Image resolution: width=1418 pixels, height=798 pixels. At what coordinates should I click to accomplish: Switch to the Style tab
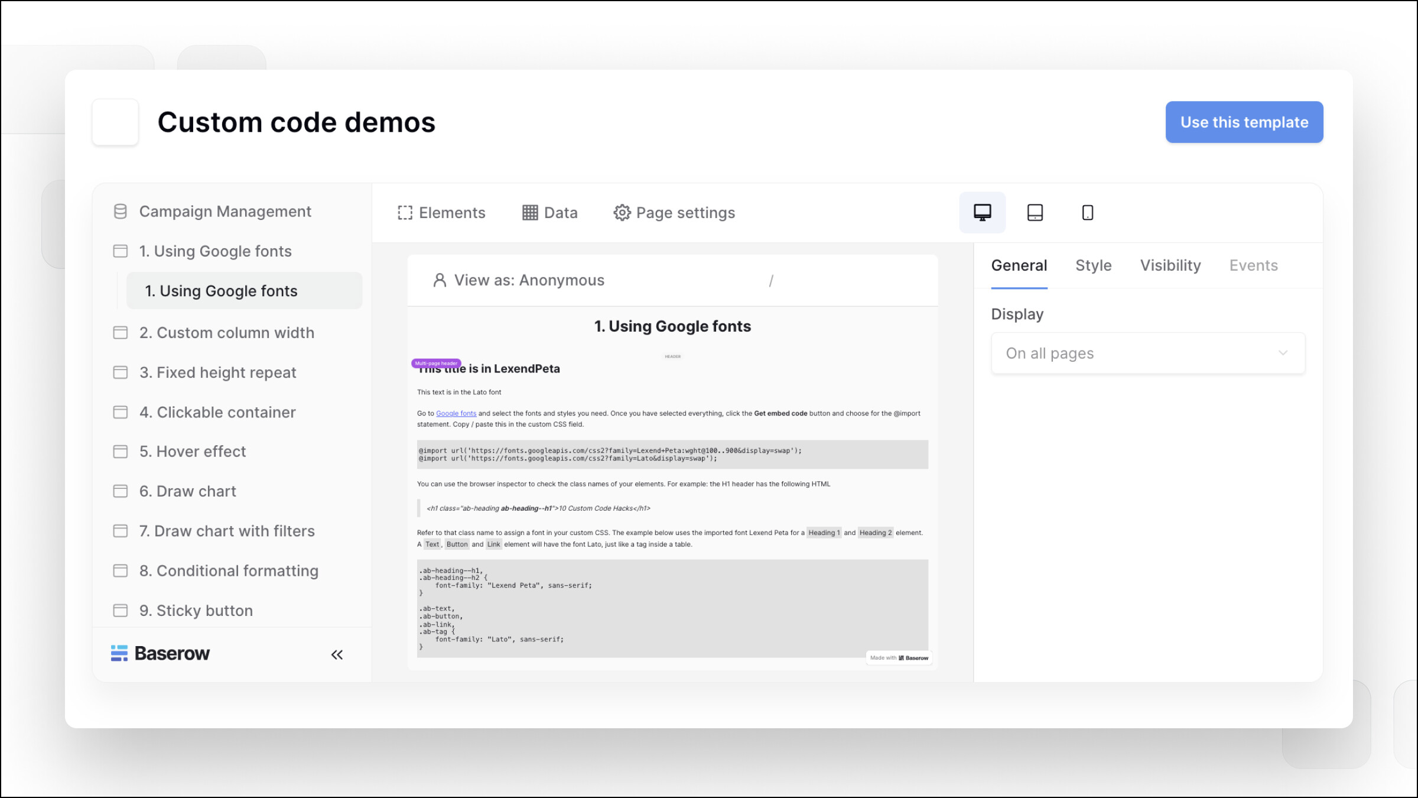point(1093,265)
